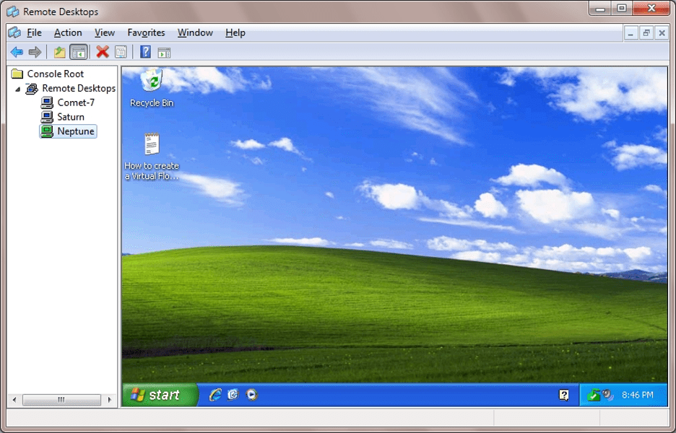This screenshot has height=433, width=676.
Task: Click the Remote Desktops title bar icon
Action: tap(13, 12)
